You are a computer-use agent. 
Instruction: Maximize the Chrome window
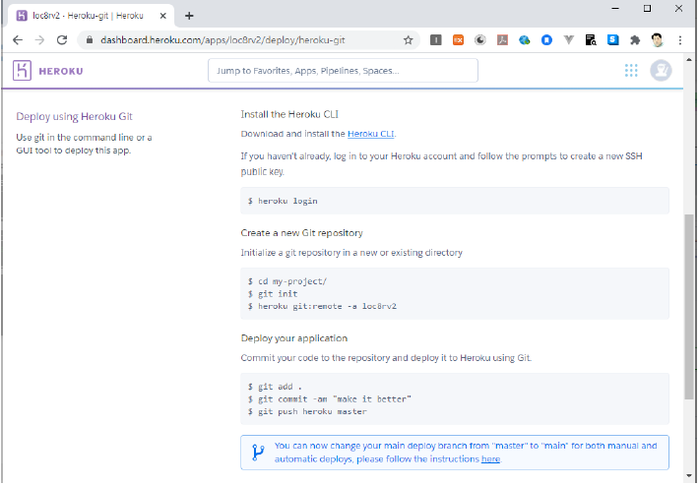click(x=647, y=9)
